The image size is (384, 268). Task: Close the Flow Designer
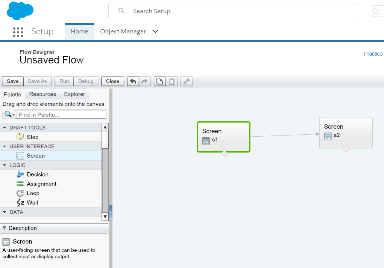113,81
